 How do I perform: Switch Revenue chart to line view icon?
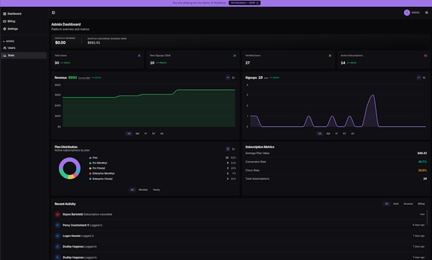(x=228, y=77)
